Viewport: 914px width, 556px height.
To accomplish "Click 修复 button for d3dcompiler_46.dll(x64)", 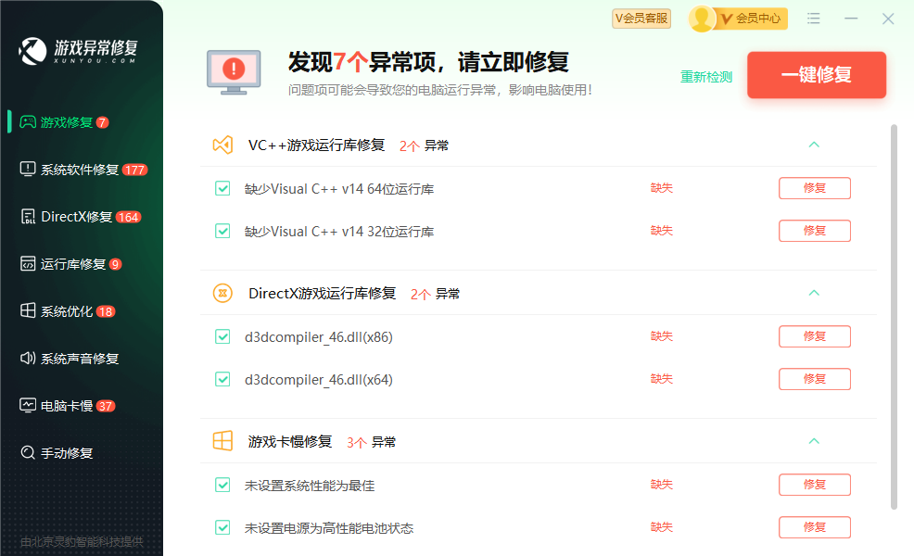I will 814,379.
